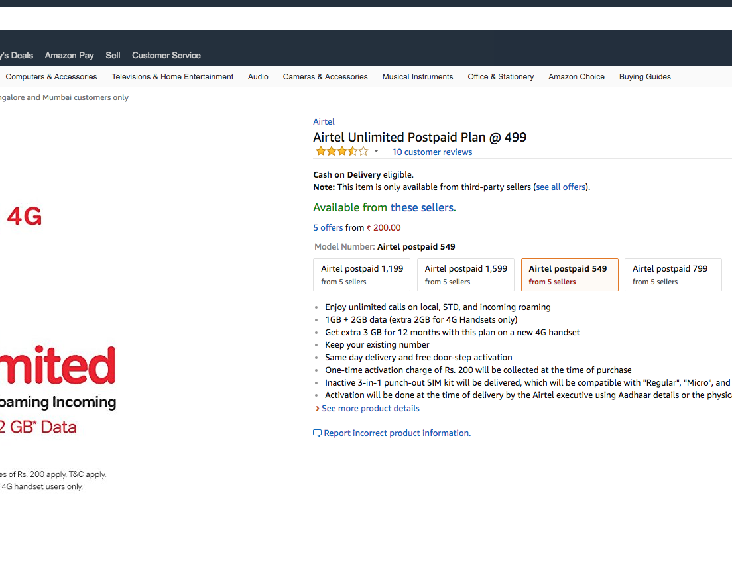
Task: Choose the Airtel postpaid 549 plan
Action: click(570, 275)
